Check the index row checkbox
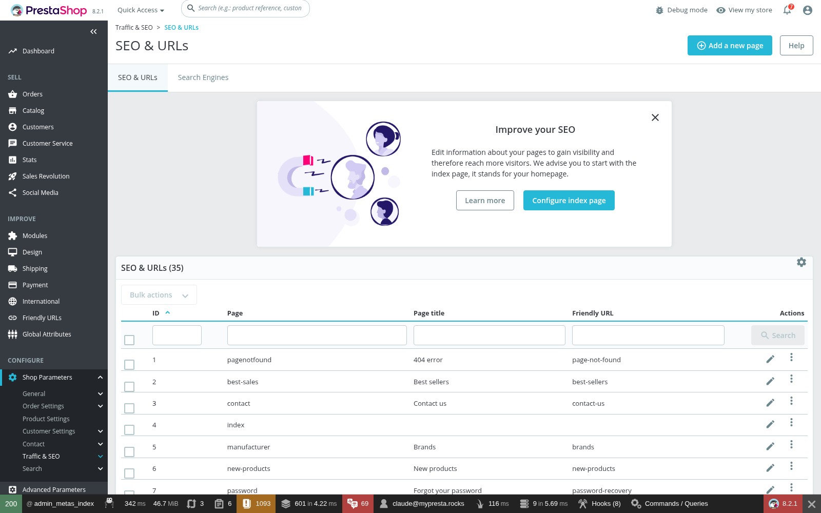The image size is (821, 513). coord(129,430)
